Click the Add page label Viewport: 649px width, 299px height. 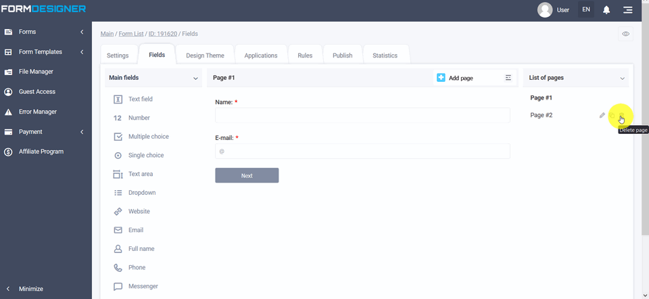point(460,78)
